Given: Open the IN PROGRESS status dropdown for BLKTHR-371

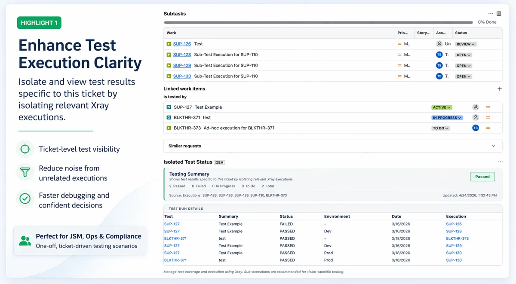Looking at the screenshot, I should coord(447,118).
